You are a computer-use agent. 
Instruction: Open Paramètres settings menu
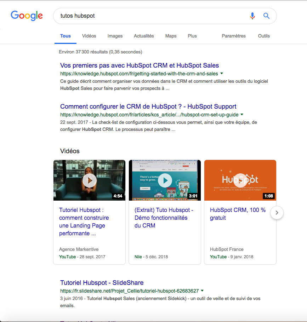[233, 36]
